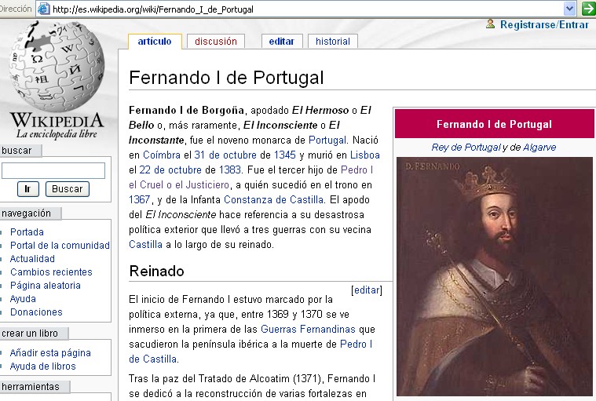This screenshot has height=401, width=596.
Task: Click the Ir button
Action: coord(27,189)
